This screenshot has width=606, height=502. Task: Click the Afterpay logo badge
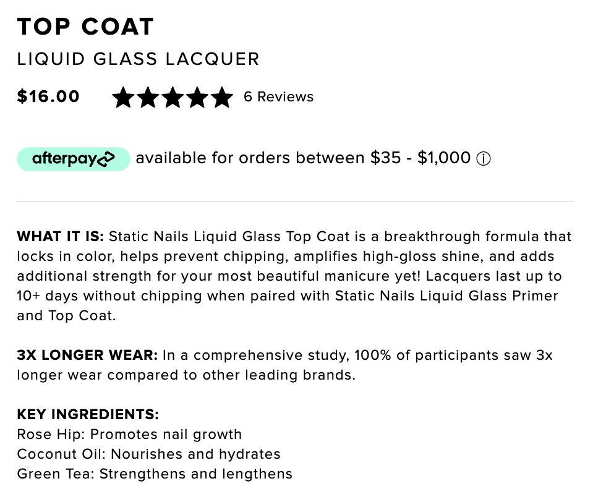pos(74,159)
